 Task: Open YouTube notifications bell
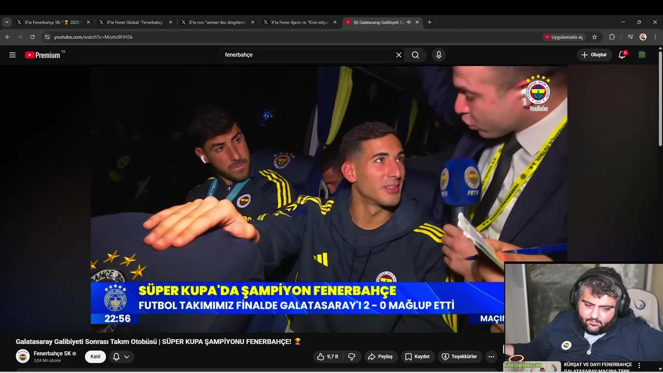(x=622, y=55)
